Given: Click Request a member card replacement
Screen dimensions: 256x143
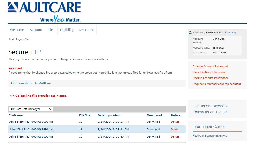Looking at the screenshot, I should tap(216, 84).
